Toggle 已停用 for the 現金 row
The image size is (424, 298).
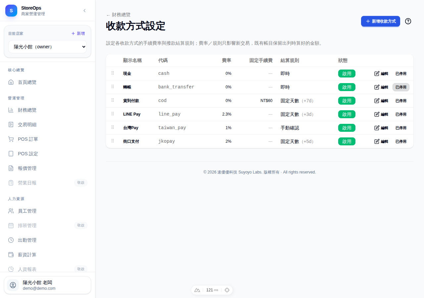pos(401,74)
